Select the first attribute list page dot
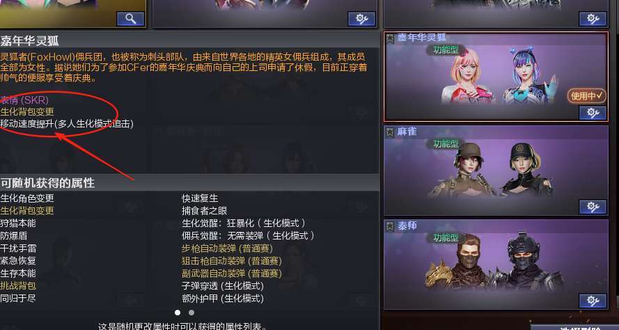Image resolution: width=619 pixels, height=330 pixels. click(x=178, y=313)
